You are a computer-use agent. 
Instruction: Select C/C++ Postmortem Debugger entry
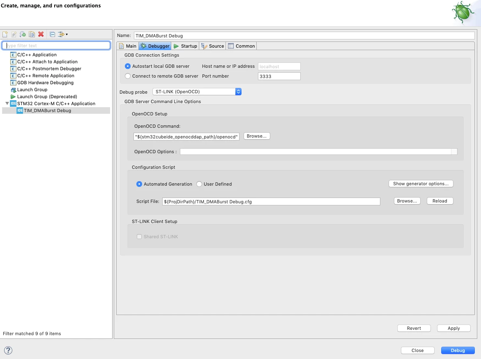pyautogui.click(x=49, y=69)
